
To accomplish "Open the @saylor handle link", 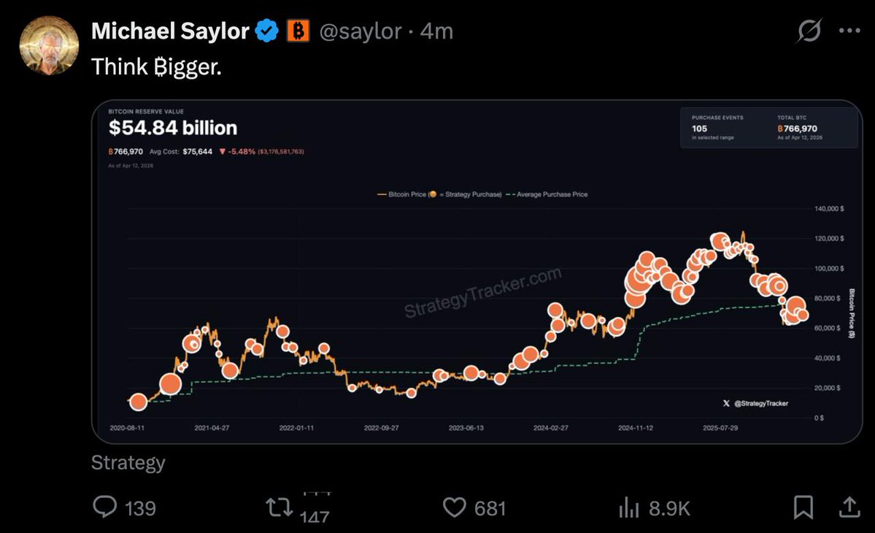I will pos(361,31).
